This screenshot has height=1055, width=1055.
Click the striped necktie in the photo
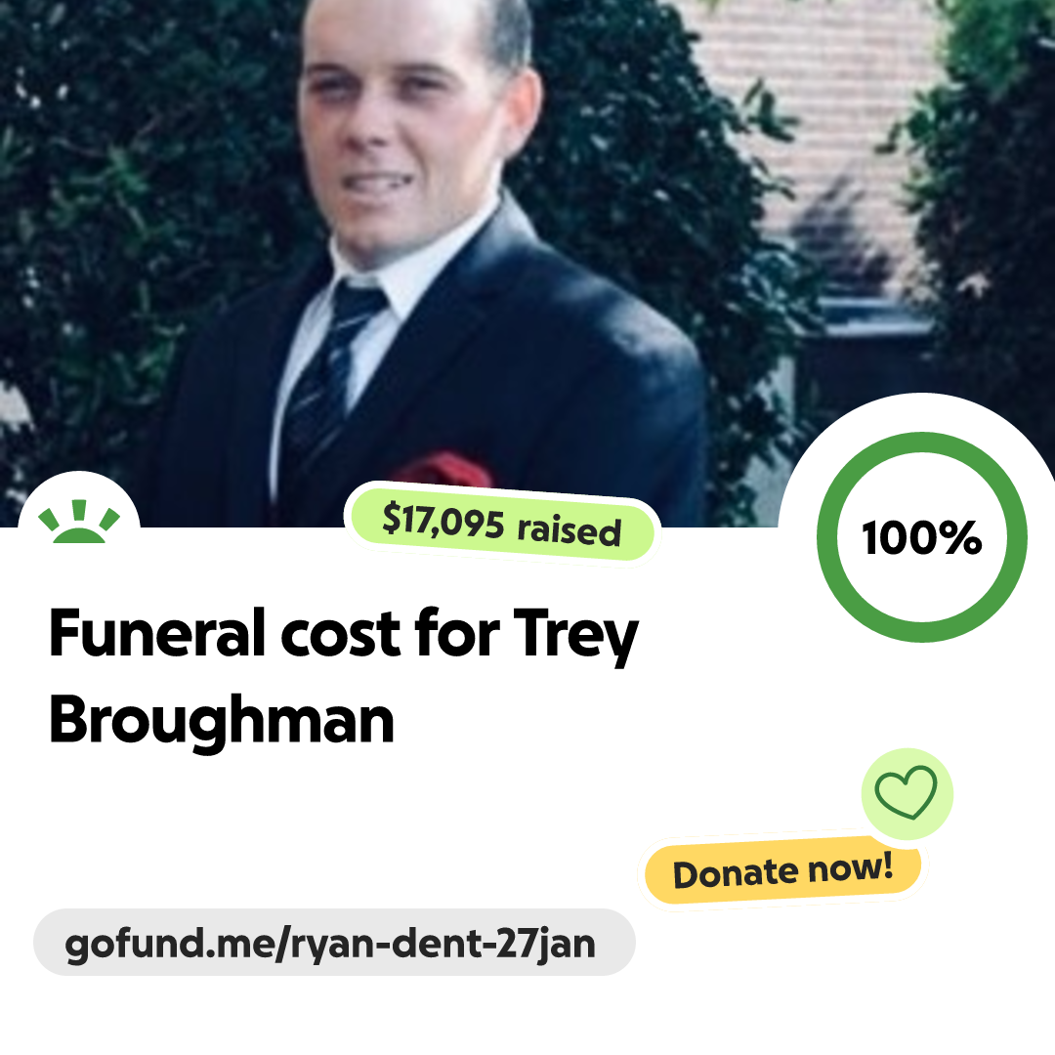[x=327, y=377]
